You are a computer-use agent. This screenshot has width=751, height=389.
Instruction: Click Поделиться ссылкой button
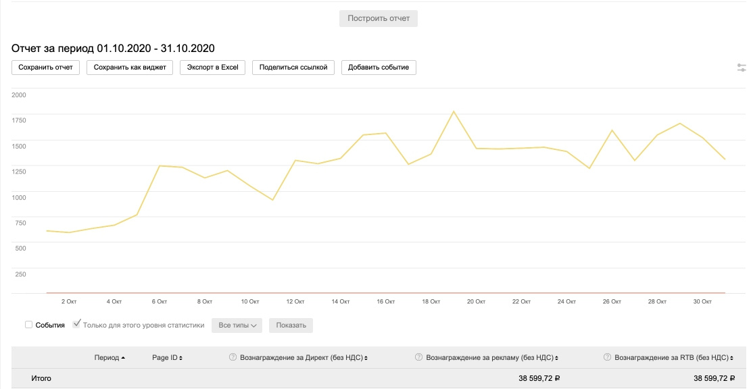(x=293, y=68)
